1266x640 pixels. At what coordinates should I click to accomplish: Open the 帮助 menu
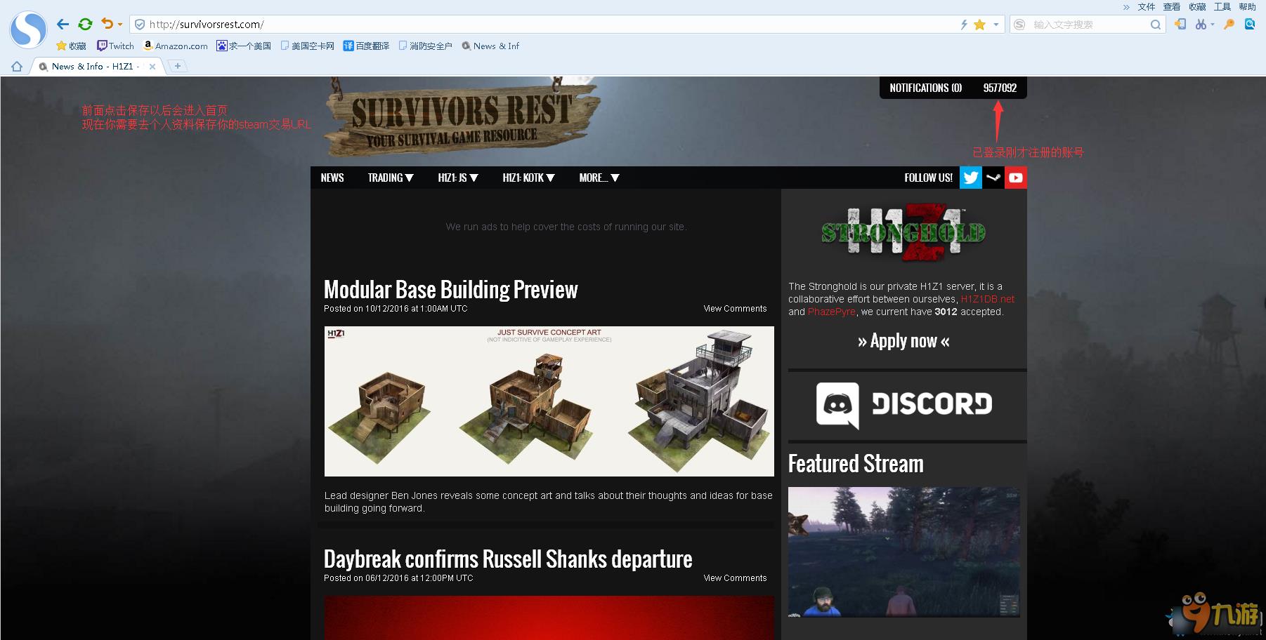[x=1248, y=7]
